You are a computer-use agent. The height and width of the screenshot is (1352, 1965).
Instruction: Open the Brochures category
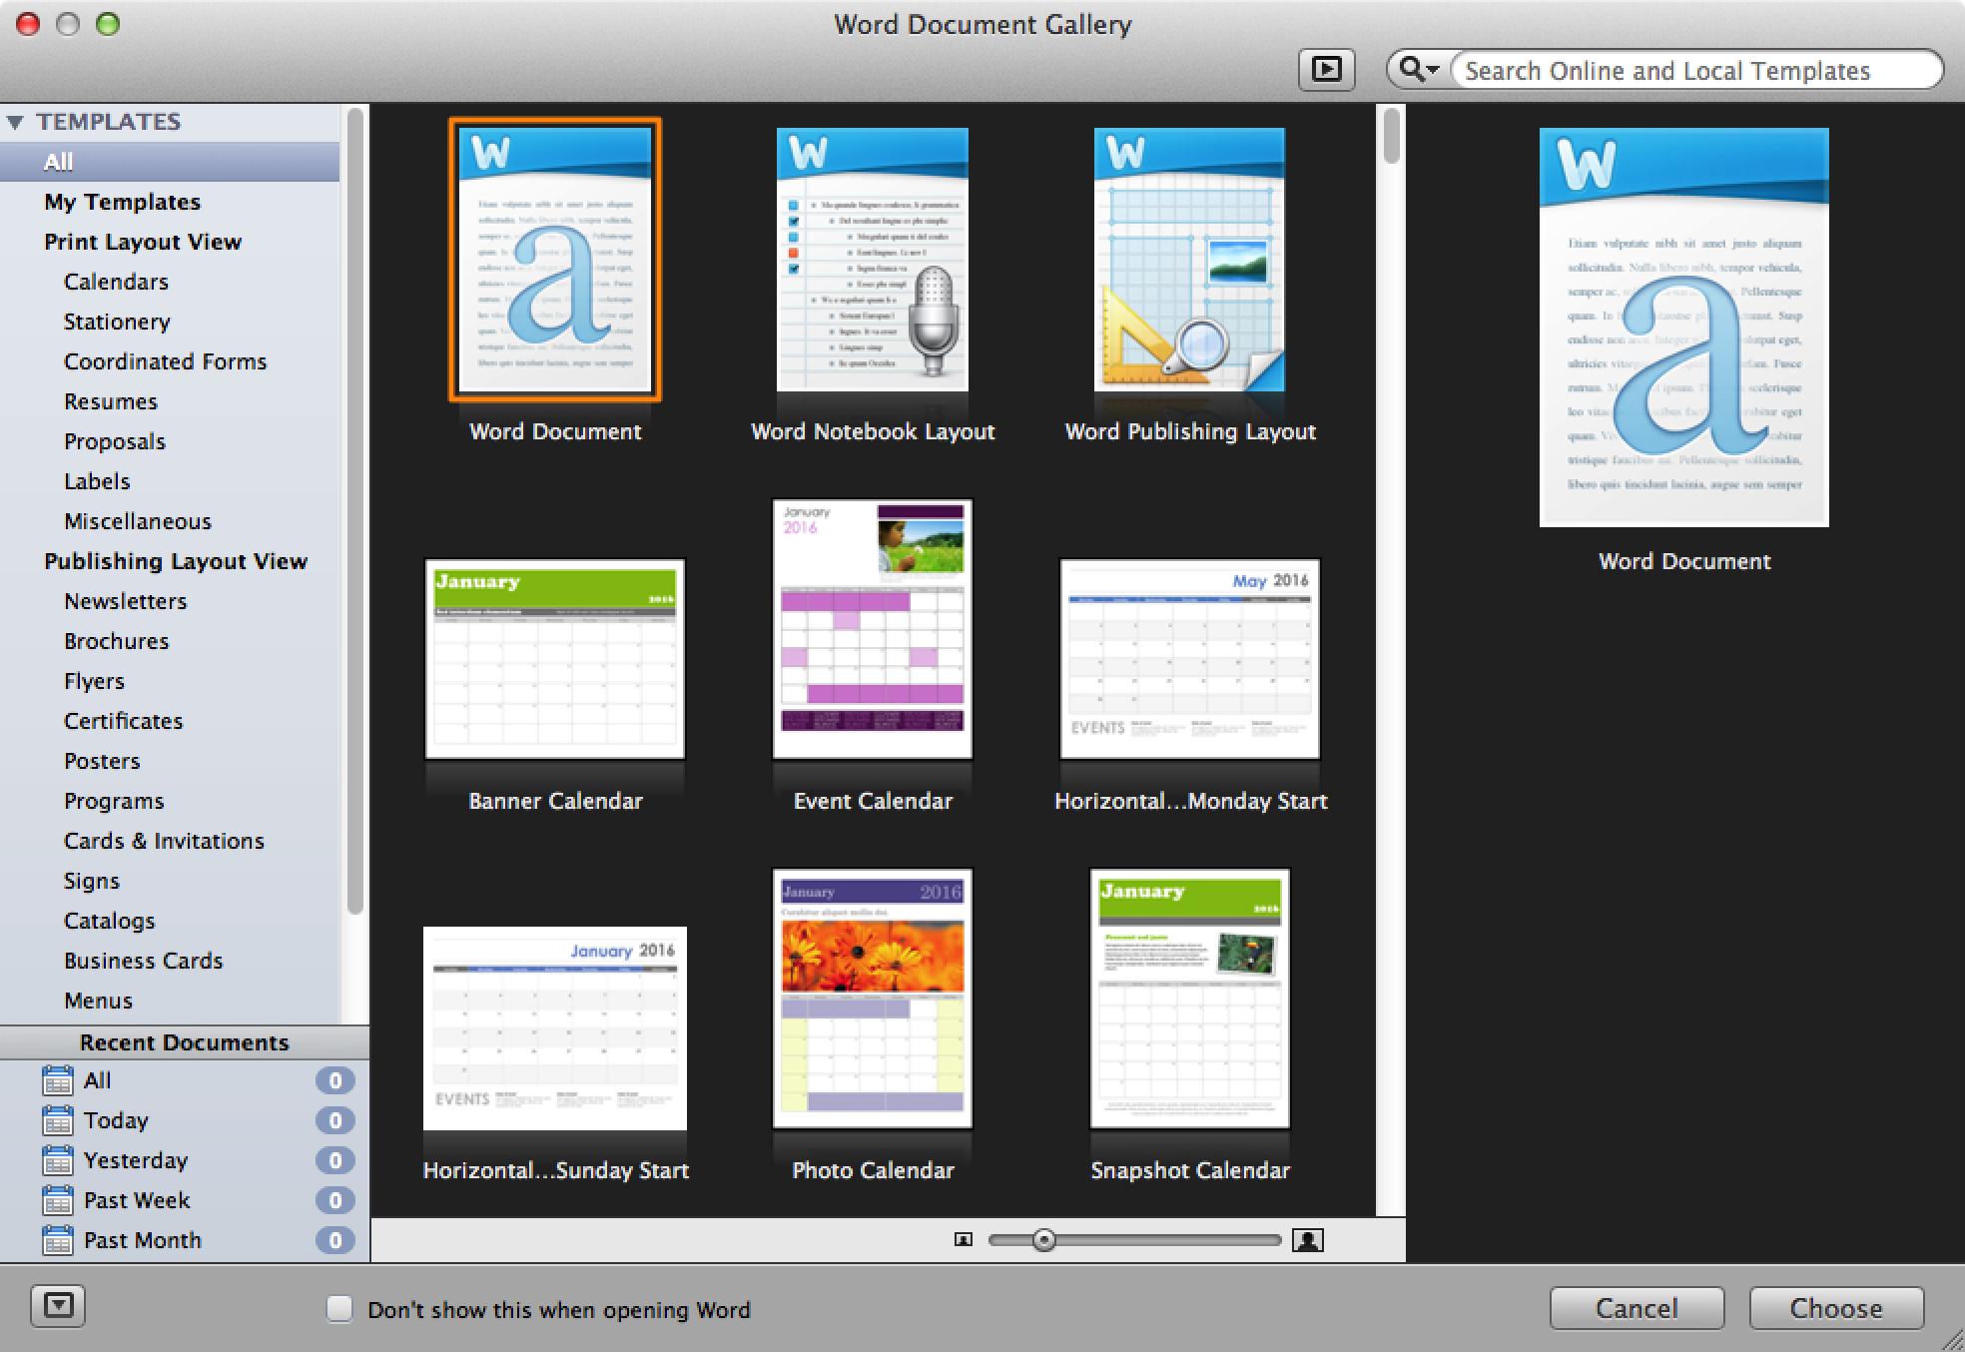click(170, 641)
